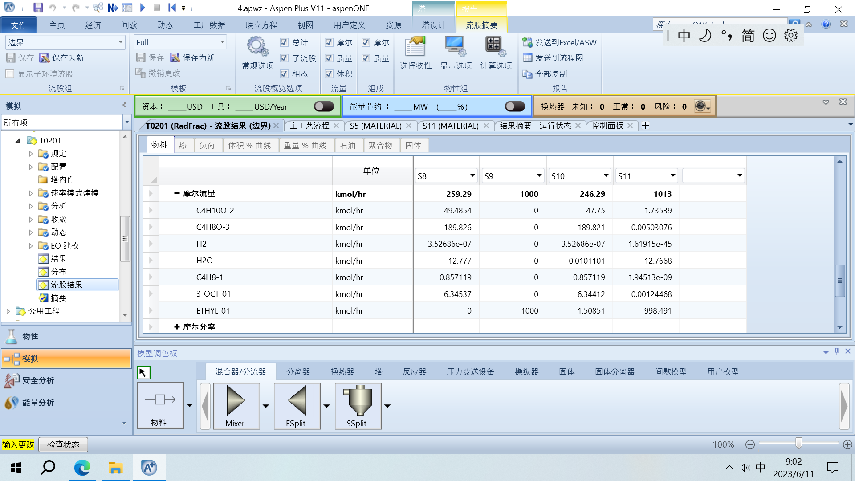Viewport: 855px width, 481px height.
Task: Toggle 质量 checkbox in 流量 group
Action: coord(329,58)
